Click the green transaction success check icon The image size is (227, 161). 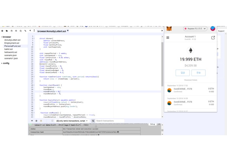click(x=30, y=124)
